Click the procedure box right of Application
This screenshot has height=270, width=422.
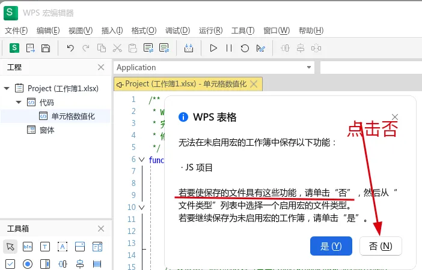371,67
